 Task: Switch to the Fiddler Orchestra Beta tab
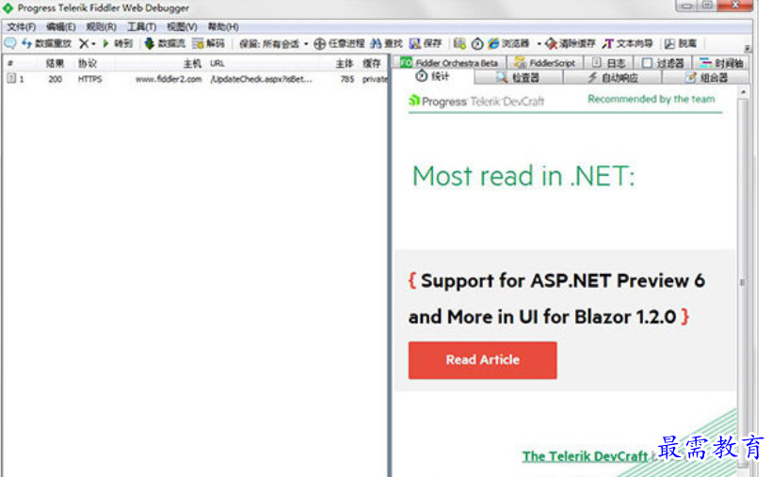point(449,62)
